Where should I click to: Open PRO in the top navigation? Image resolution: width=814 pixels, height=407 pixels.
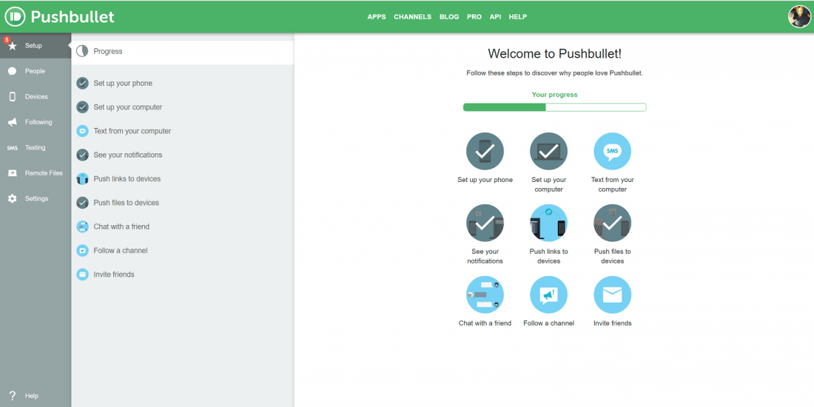pyautogui.click(x=474, y=16)
